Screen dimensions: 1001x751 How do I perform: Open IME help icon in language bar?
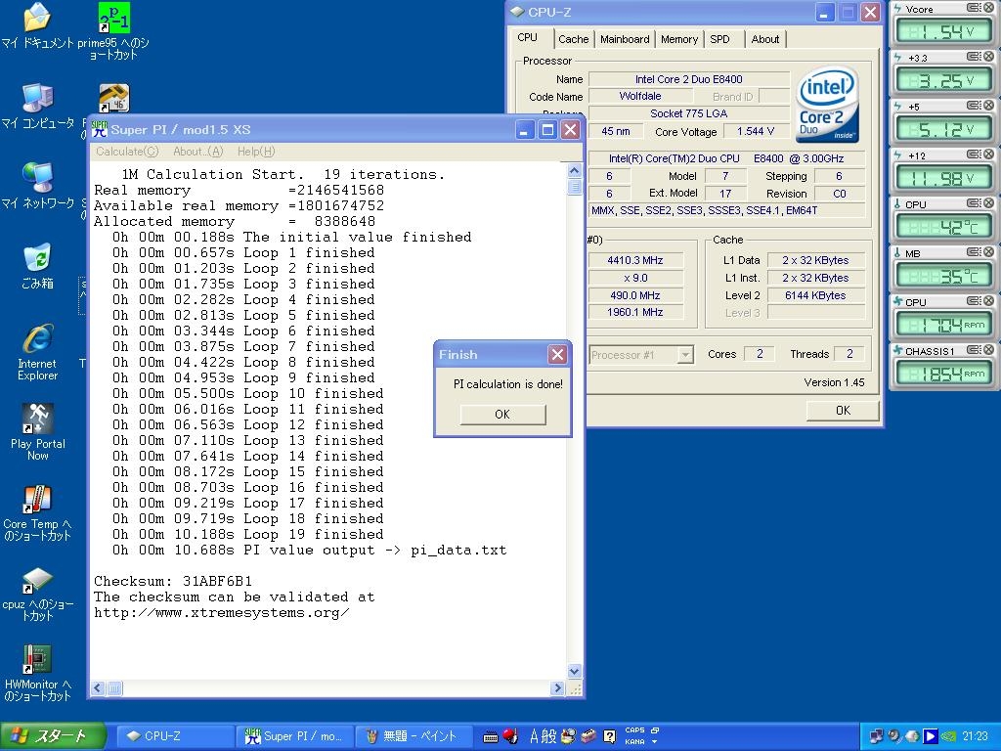coord(609,736)
